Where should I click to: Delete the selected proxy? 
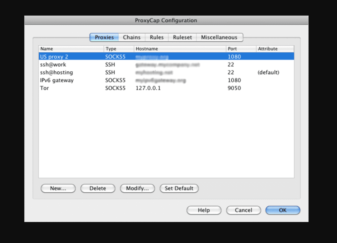(x=98, y=188)
